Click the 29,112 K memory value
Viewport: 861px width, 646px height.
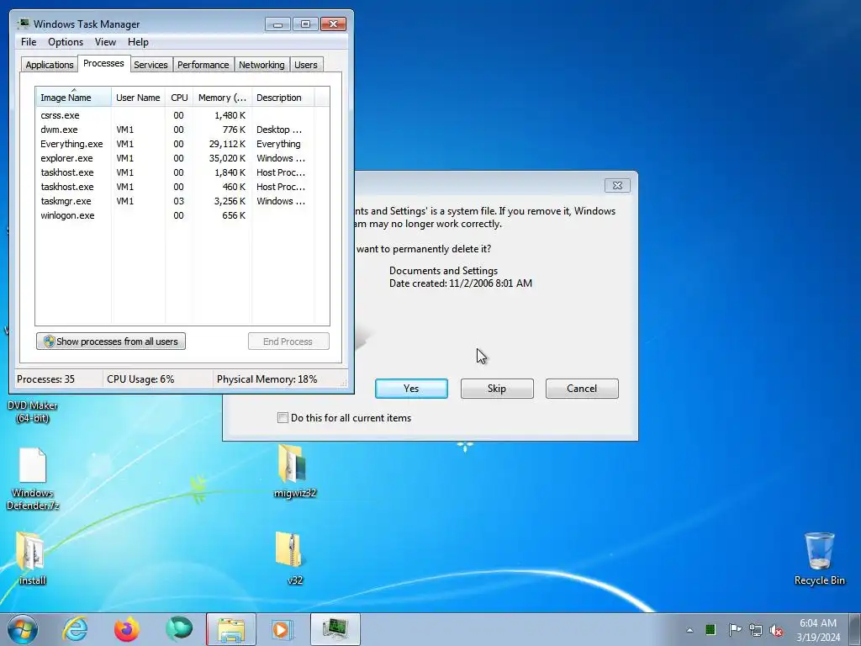(227, 144)
